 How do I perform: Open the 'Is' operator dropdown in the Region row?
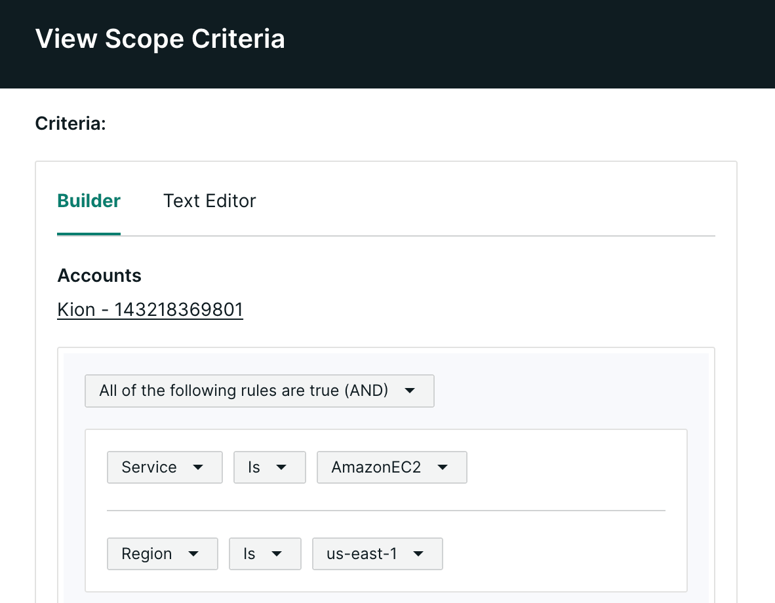[x=265, y=554]
